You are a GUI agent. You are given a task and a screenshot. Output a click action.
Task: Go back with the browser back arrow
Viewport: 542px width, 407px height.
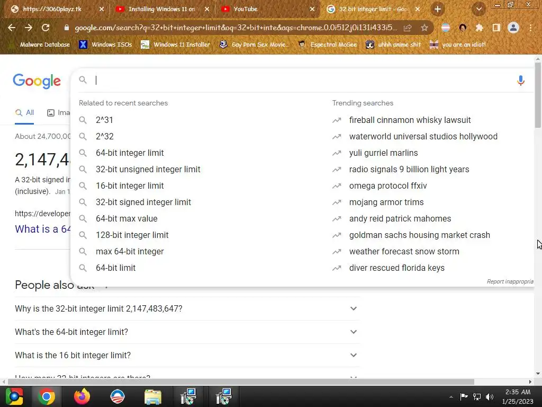(12, 28)
